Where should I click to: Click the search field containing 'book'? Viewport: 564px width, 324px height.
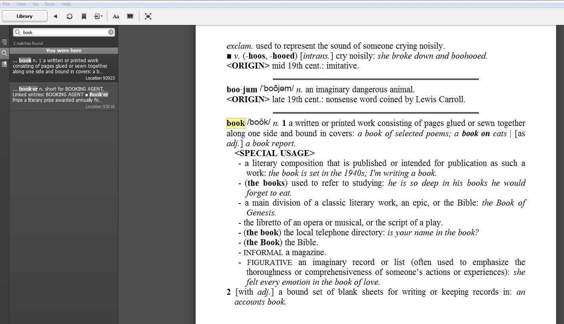point(64,32)
